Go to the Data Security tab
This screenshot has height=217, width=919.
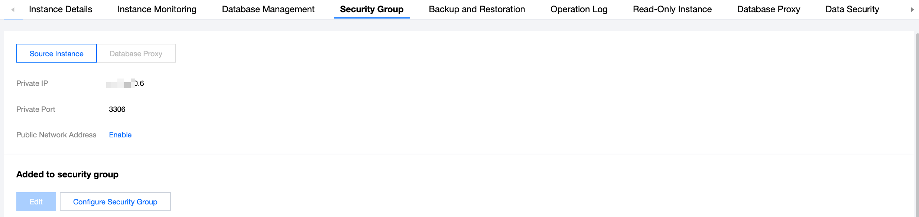[x=852, y=9]
